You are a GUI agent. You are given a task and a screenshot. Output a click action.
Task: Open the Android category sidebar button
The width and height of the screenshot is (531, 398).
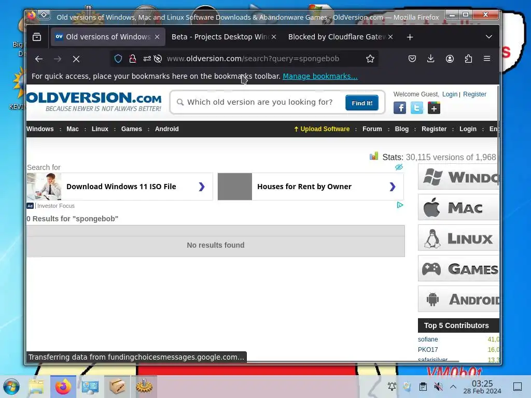458,299
